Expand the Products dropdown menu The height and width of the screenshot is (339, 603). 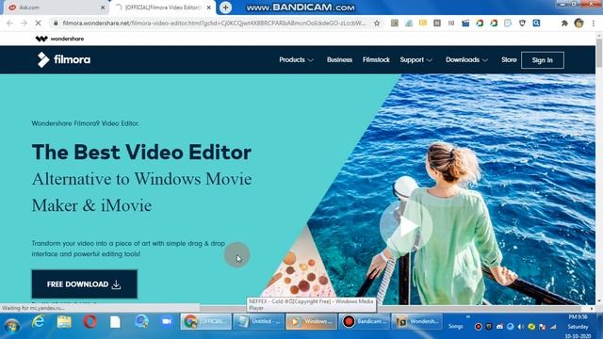coord(296,60)
